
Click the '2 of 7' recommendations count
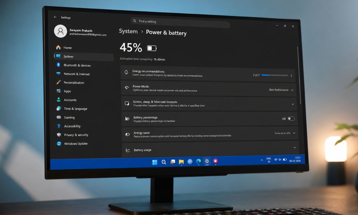(256, 75)
